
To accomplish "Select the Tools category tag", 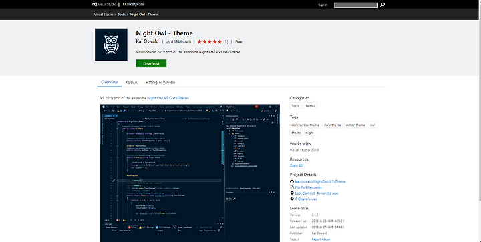I will [295, 106].
